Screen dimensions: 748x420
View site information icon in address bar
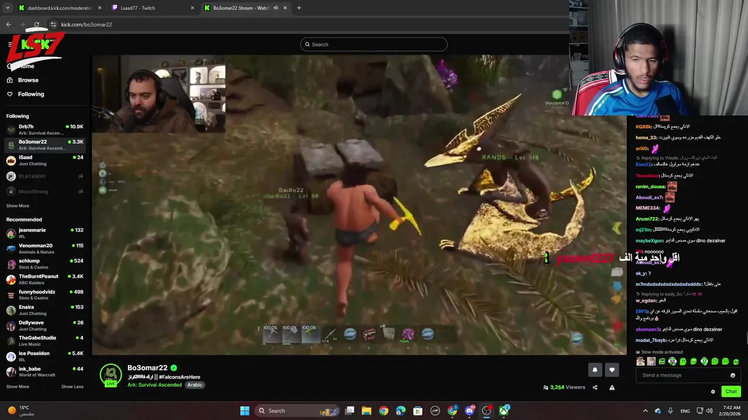pos(53,24)
